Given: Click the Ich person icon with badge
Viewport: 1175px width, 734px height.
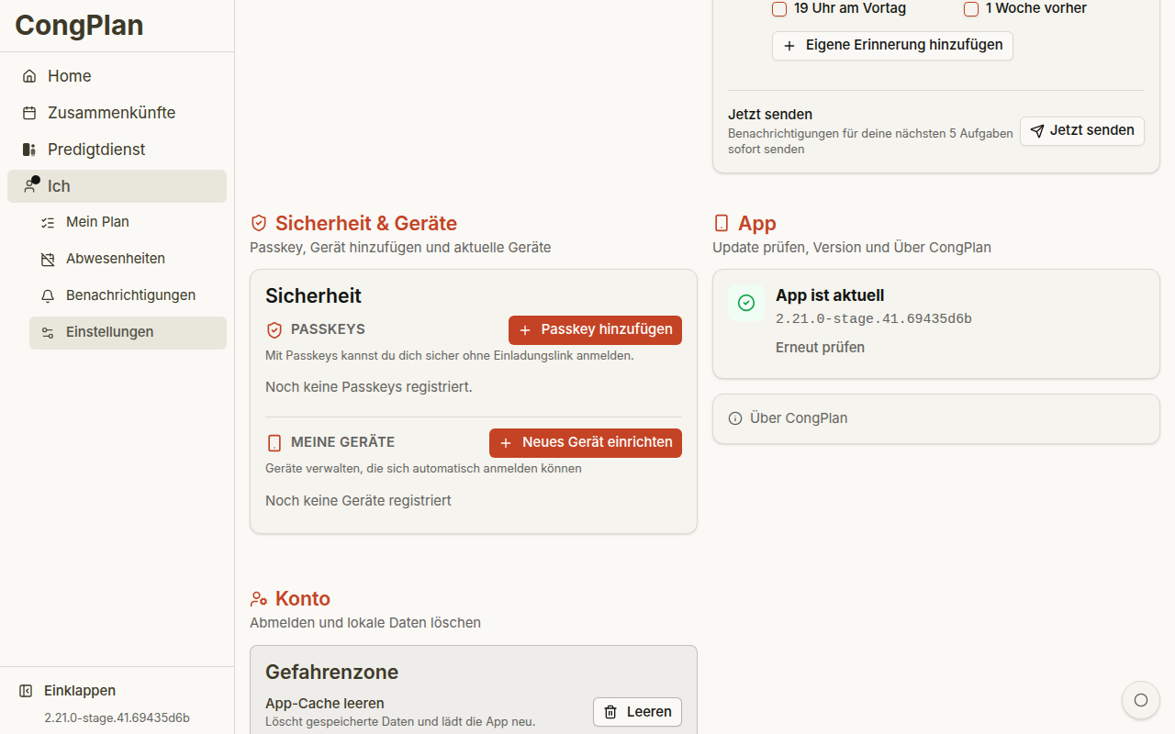Looking at the screenshot, I should (x=30, y=185).
